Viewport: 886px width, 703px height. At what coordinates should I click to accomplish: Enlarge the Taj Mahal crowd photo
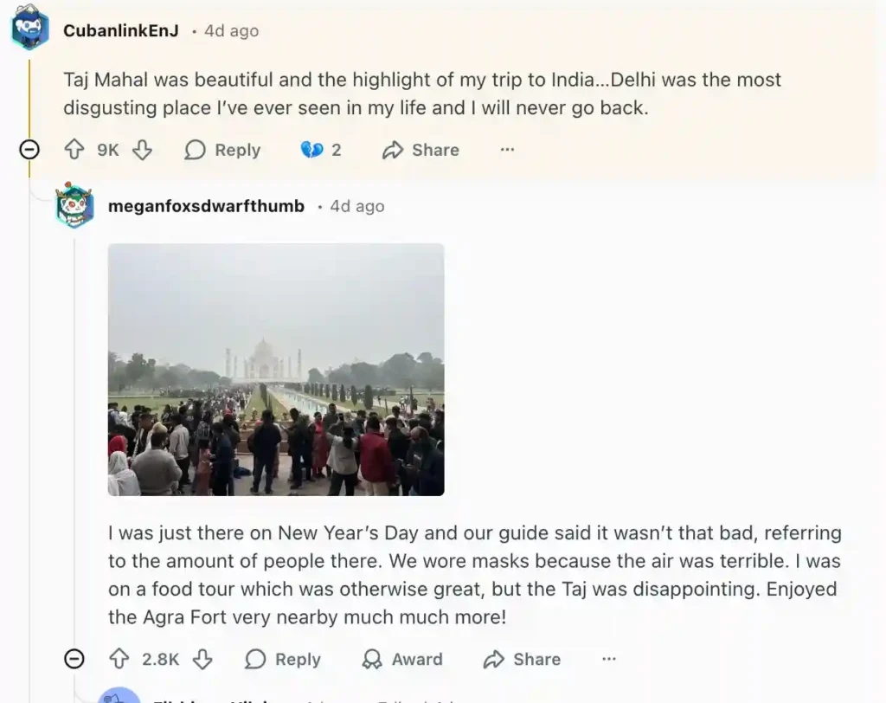click(276, 370)
